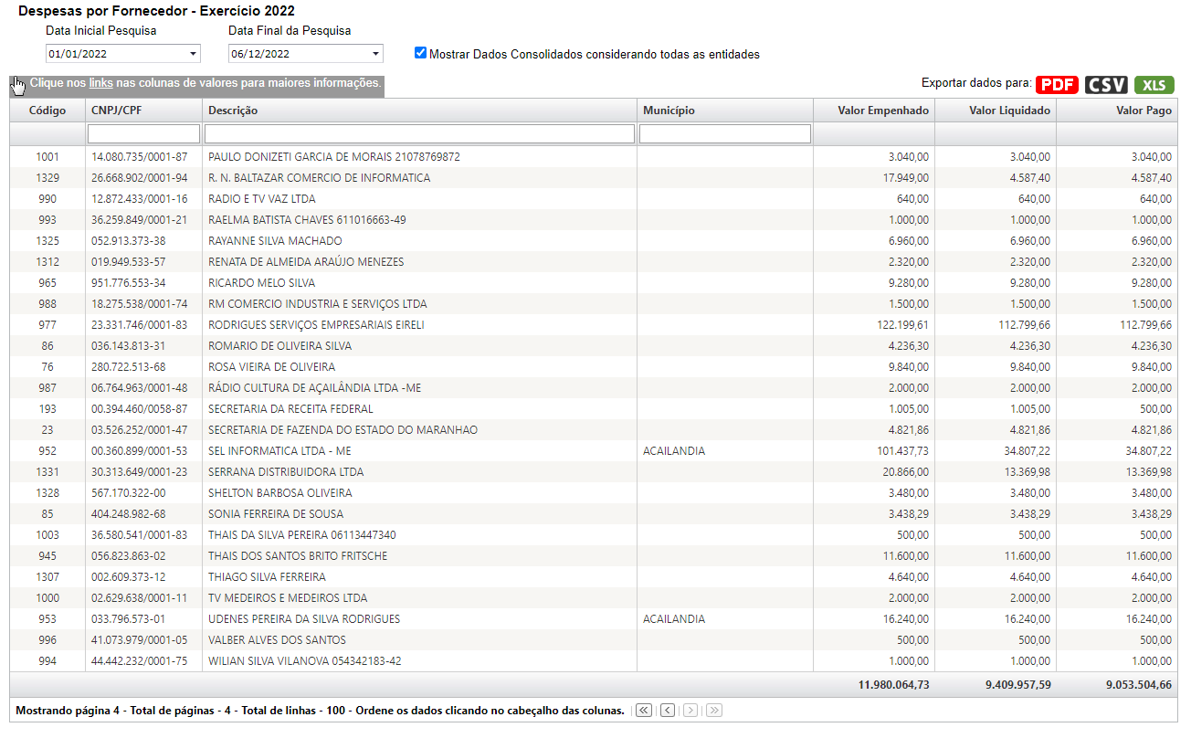Open Valor Empenhado 101.437,73 for SEL INFORMATICA
1191x738 pixels.
click(x=902, y=451)
